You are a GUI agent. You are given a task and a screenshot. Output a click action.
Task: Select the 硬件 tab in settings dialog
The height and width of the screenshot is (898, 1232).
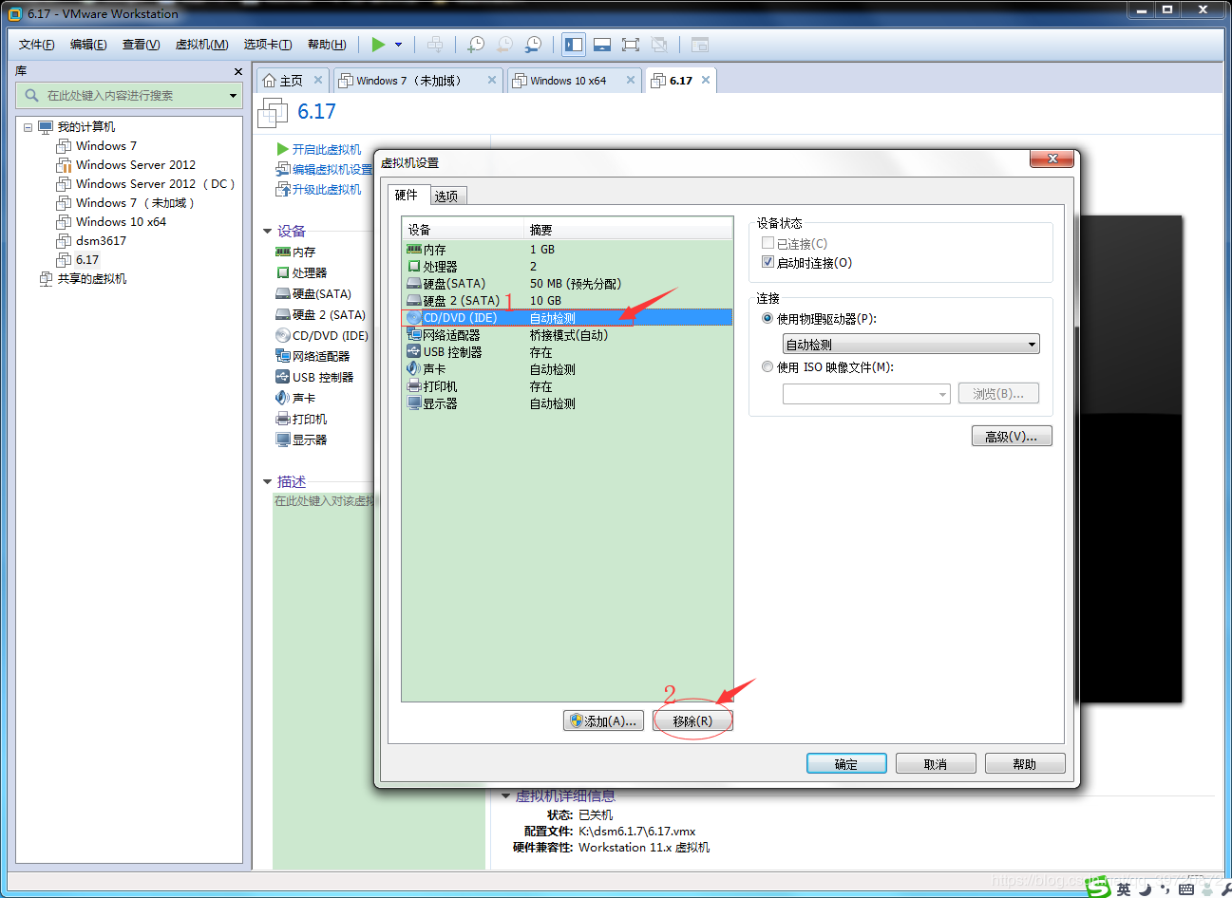pos(407,195)
